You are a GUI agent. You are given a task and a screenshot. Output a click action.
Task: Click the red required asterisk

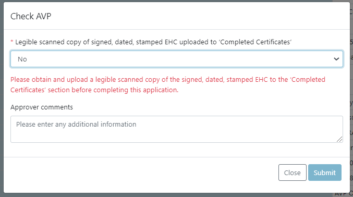(x=12, y=41)
